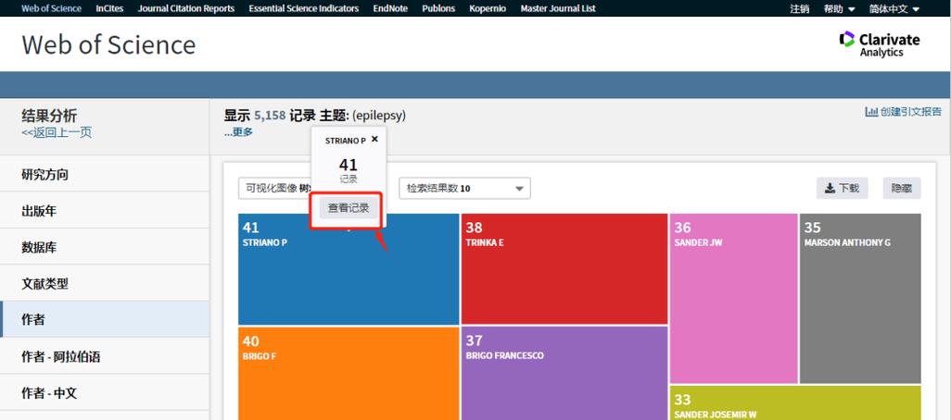
Task: Click the Clarivate Analytics logo
Action: 880,44
